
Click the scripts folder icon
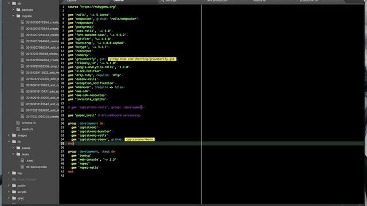point(14,192)
